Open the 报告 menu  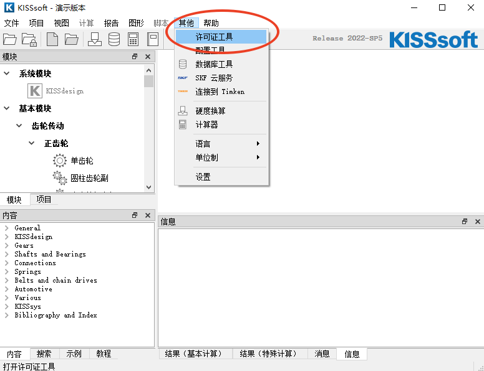pos(111,23)
